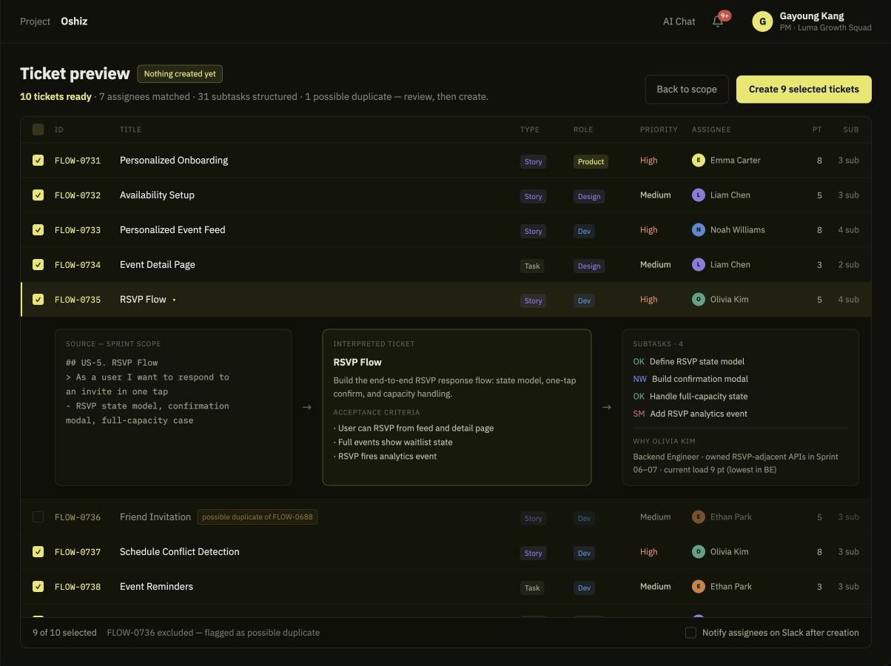Expand the Event Detail Page row
This screenshot has width=891, height=666.
point(445,265)
